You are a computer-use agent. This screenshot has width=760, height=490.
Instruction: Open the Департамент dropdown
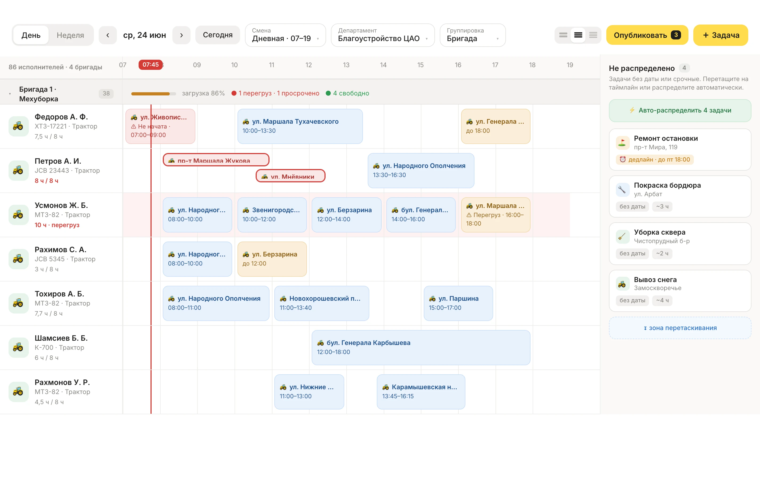[x=383, y=35]
